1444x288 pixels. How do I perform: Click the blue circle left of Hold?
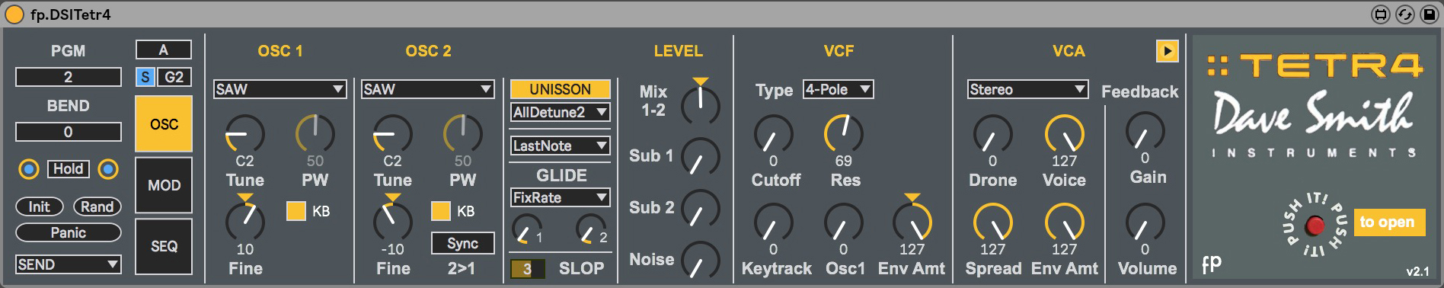click(29, 169)
